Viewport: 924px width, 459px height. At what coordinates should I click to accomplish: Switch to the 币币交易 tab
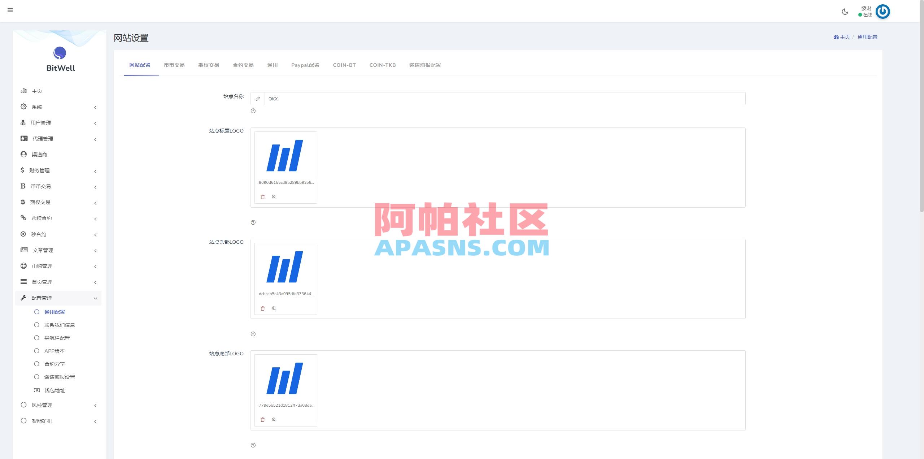(x=175, y=65)
